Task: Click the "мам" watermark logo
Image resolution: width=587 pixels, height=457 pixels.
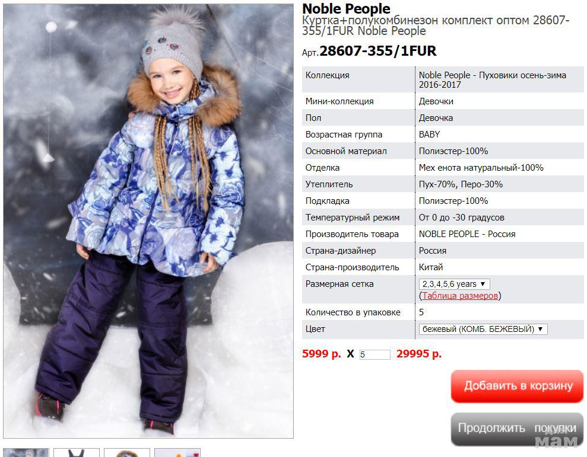Action: coord(556,442)
